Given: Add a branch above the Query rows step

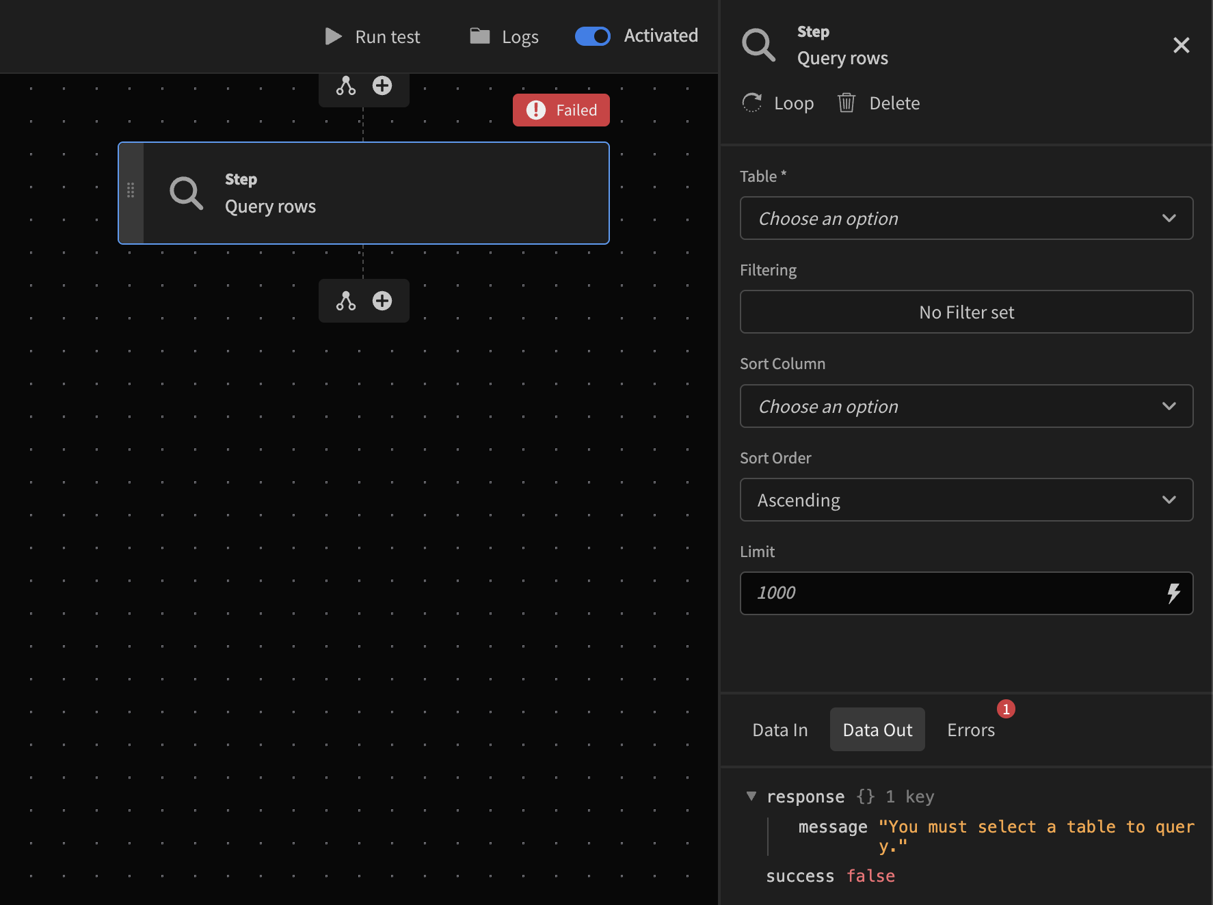Looking at the screenshot, I should coord(346,86).
